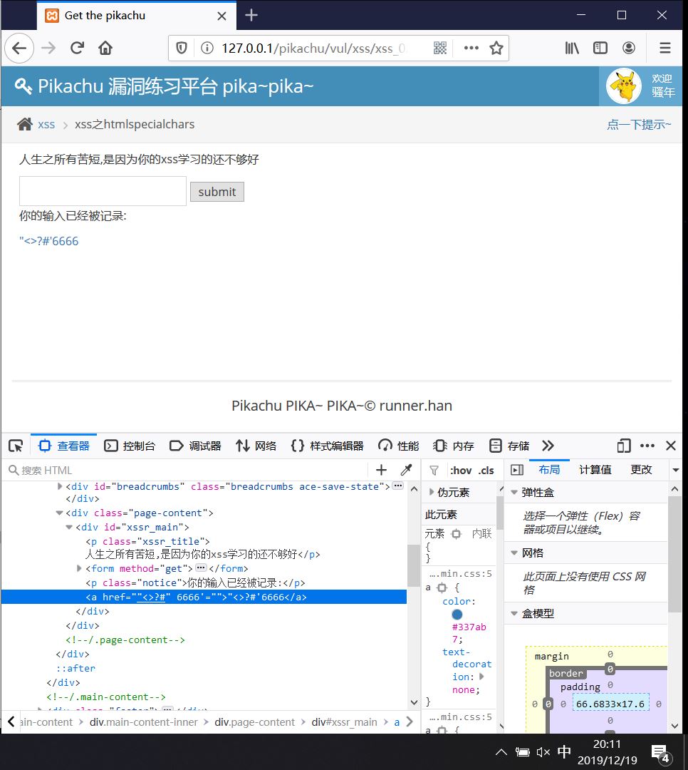Image resolution: width=688 pixels, height=770 pixels.
Task: Open the Firefox hamburger menu
Action: tap(665, 48)
